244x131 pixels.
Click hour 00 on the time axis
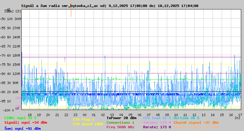(x=84, y=115)
